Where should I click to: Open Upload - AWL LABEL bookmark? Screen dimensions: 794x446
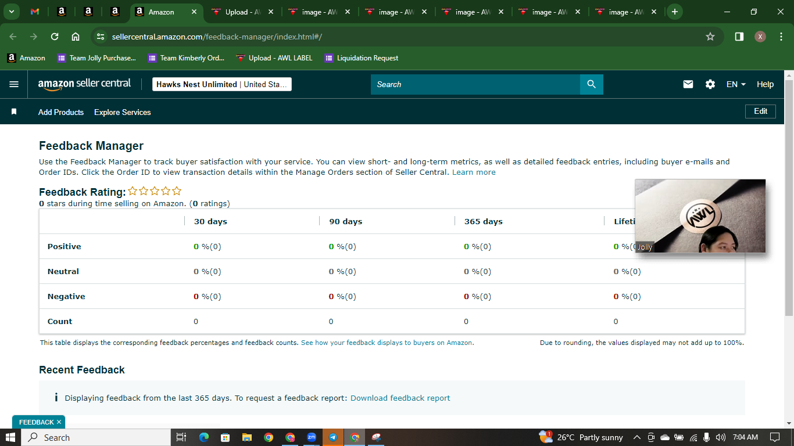pyautogui.click(x=274, y=57)
